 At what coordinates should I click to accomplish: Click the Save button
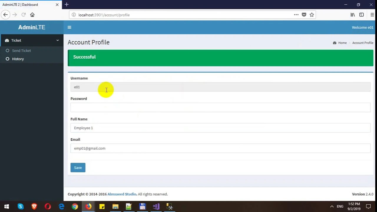[78, 168]
